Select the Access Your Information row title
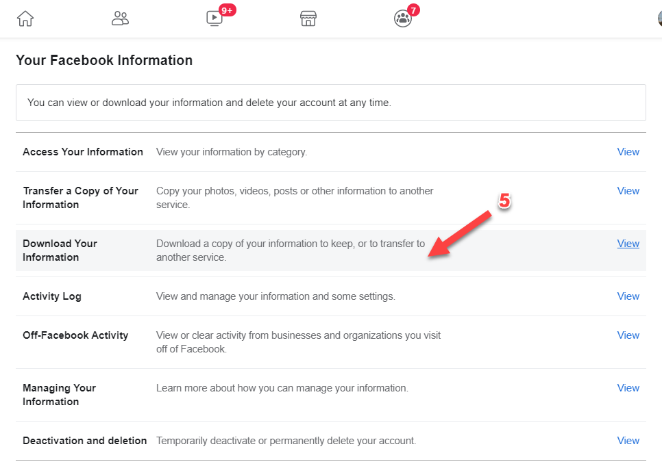 [x=83, y=152]
